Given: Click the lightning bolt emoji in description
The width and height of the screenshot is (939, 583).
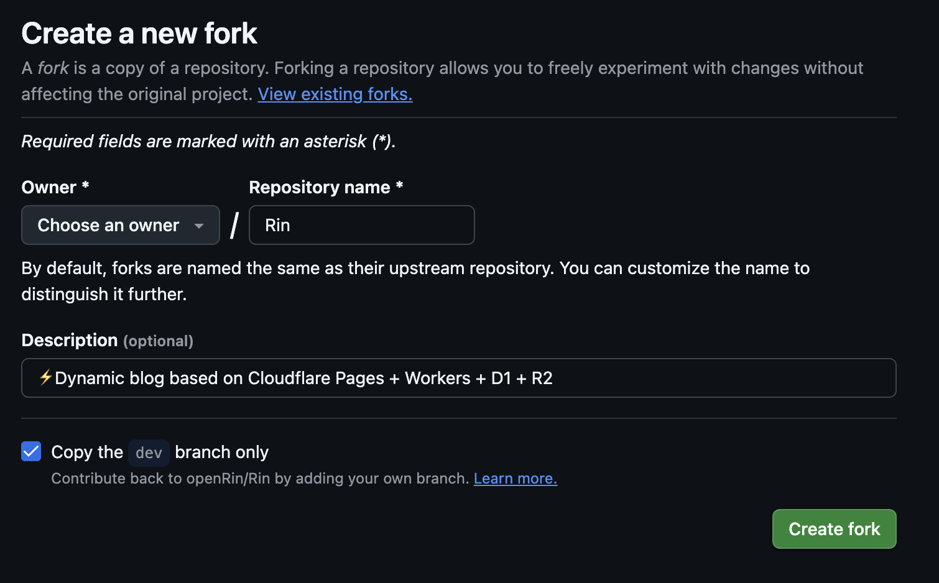Looking at the screenshot, I should click(x=45, y=377).
